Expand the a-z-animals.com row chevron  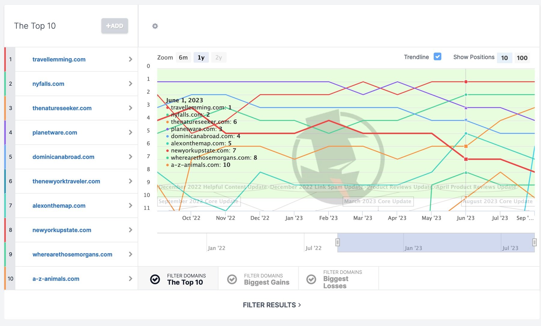point(130,278)
